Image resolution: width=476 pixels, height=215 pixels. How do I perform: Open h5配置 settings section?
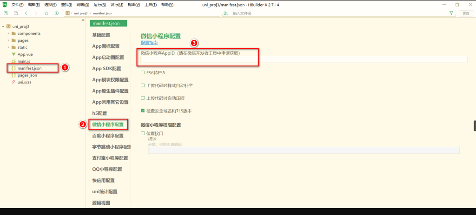coord(99,113)
